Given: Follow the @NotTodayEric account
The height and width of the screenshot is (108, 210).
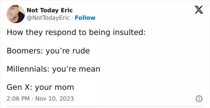Looking at the screenshot, I should pos(85,18).
